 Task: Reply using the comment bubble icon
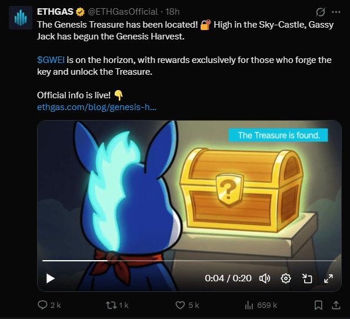(42, 305)
